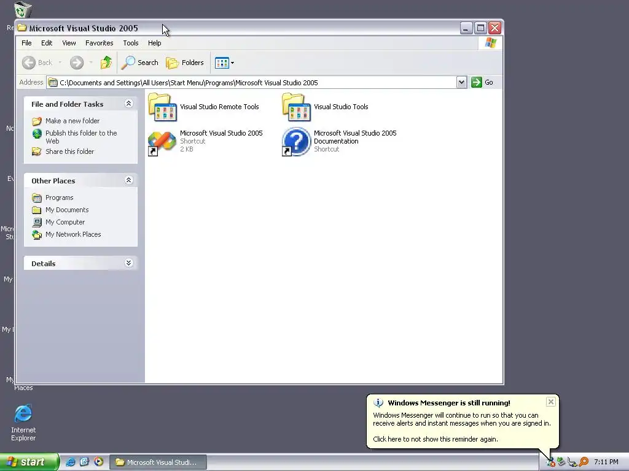Click Make a new folder

(x=72, y=121)
